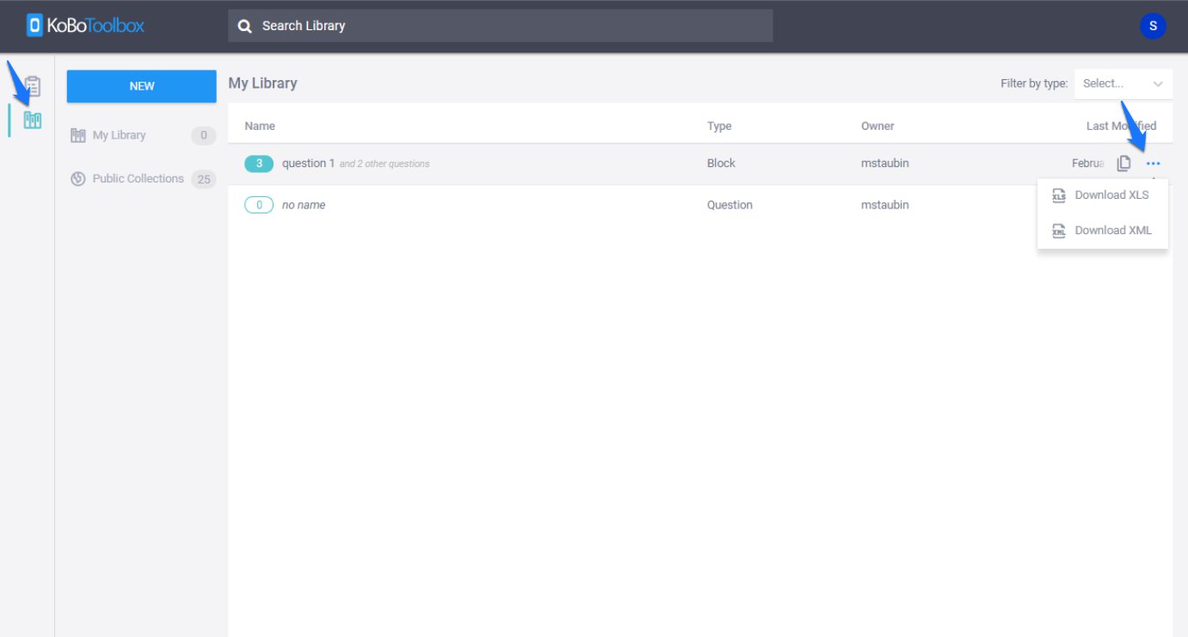The height and width of the screenshot is (637, 1188).
Task: Choose Download XML from the menu
Action: (x=1112, y=231)
